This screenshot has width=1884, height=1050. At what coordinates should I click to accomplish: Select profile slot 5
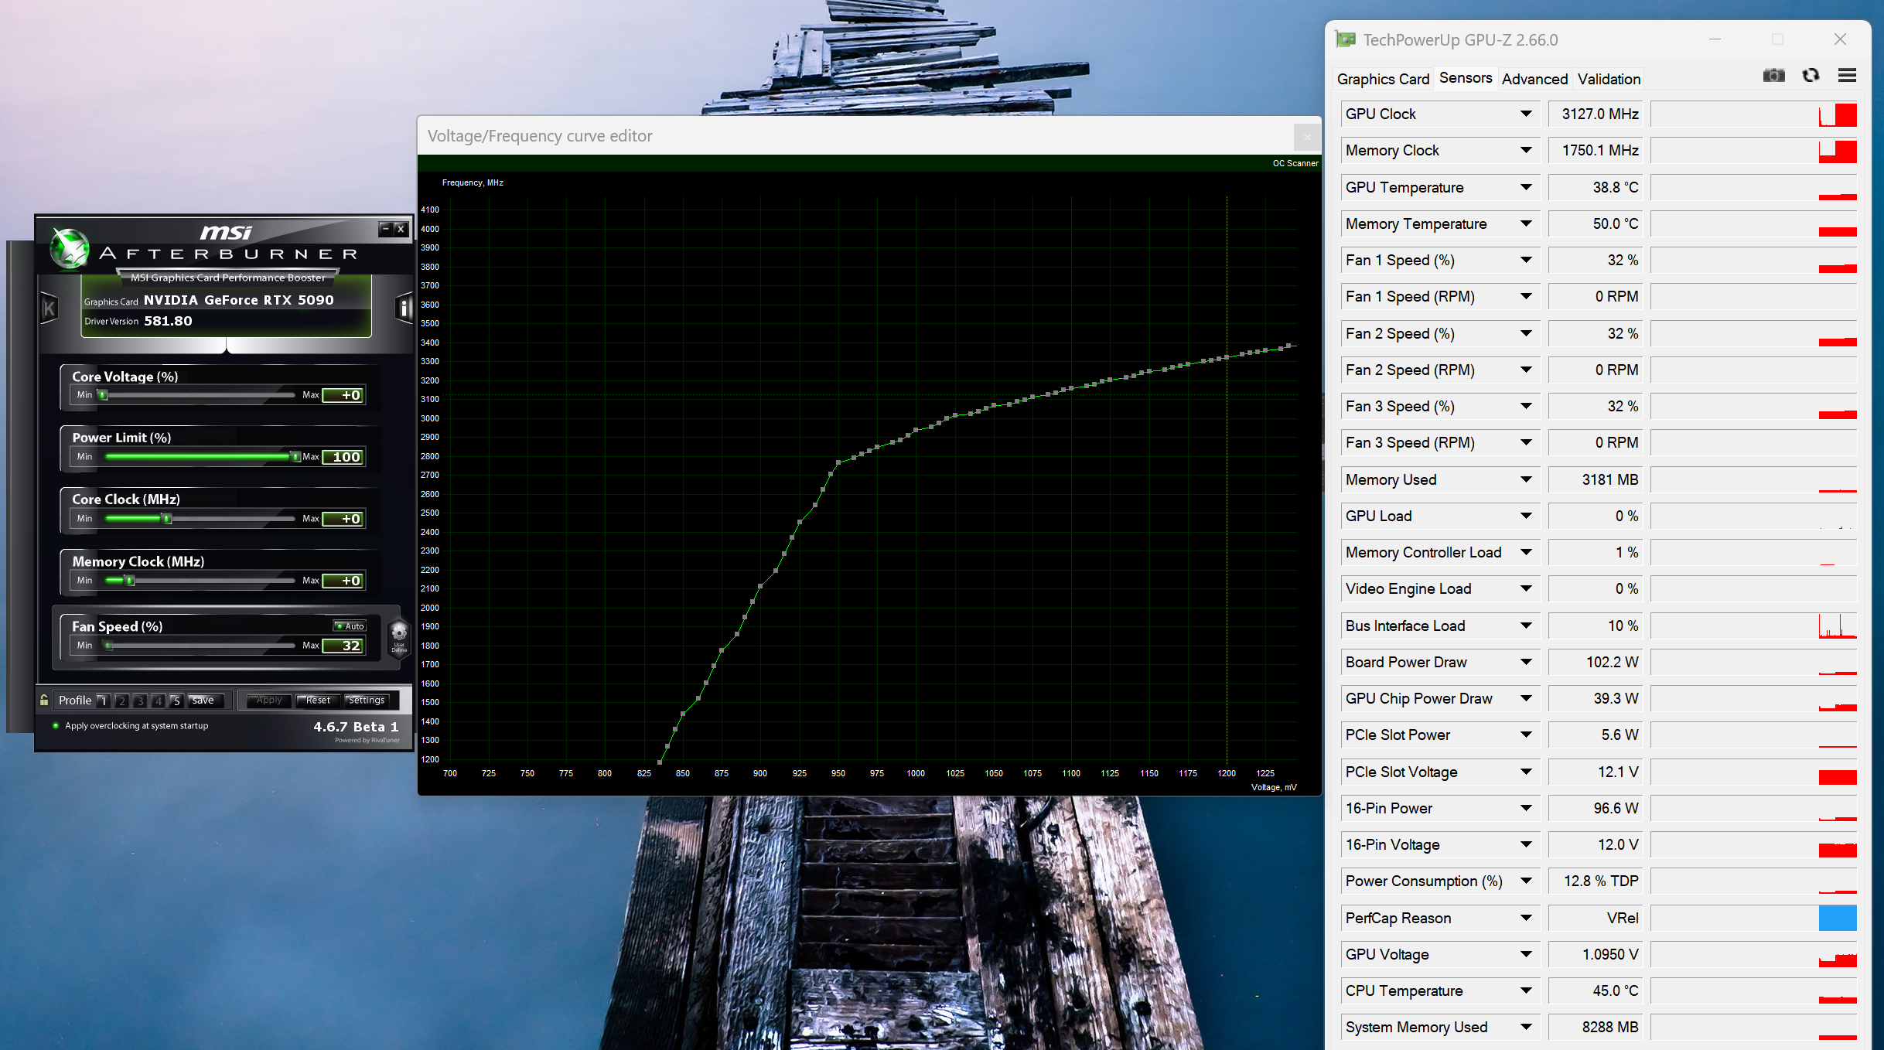(176, 701)
